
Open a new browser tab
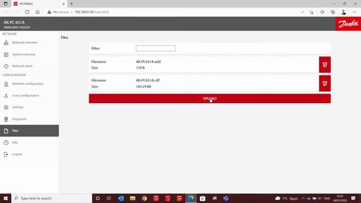72,4
